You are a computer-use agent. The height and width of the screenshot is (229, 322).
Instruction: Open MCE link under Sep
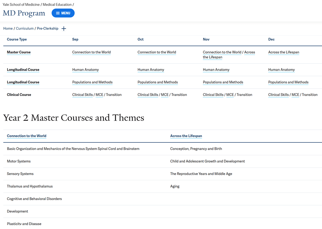click(99, 94)
